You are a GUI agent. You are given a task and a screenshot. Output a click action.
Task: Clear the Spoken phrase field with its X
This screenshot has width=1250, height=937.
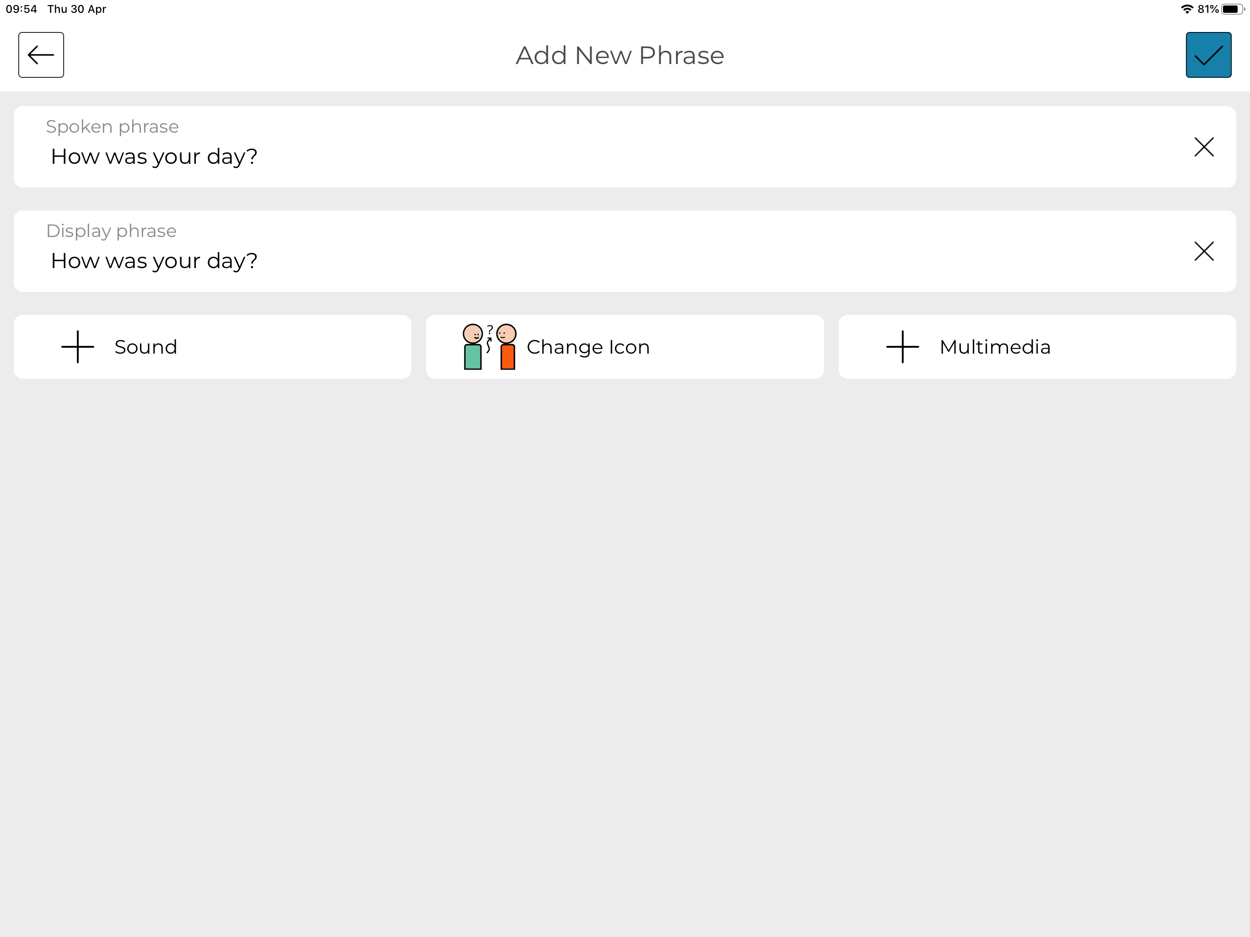1204,147
